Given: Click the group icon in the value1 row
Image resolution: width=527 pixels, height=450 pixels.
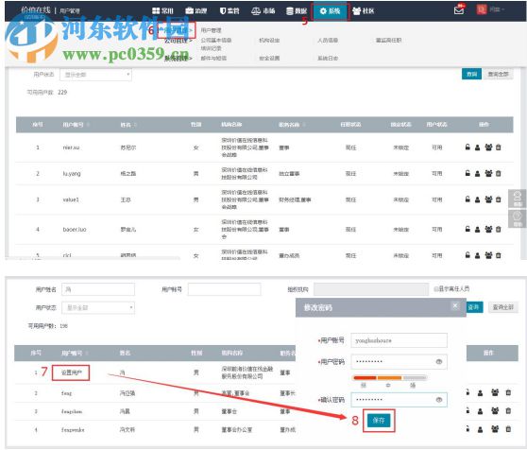Looking at the screenshot, I should (488, 199).
